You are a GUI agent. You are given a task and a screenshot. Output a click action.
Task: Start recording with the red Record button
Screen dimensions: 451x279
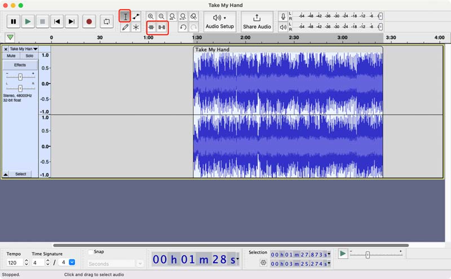(89, 21)
